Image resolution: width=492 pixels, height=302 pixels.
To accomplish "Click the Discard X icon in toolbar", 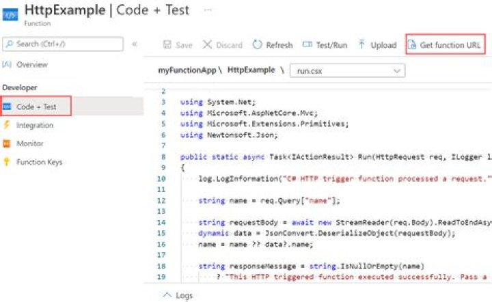I will 207,44.
